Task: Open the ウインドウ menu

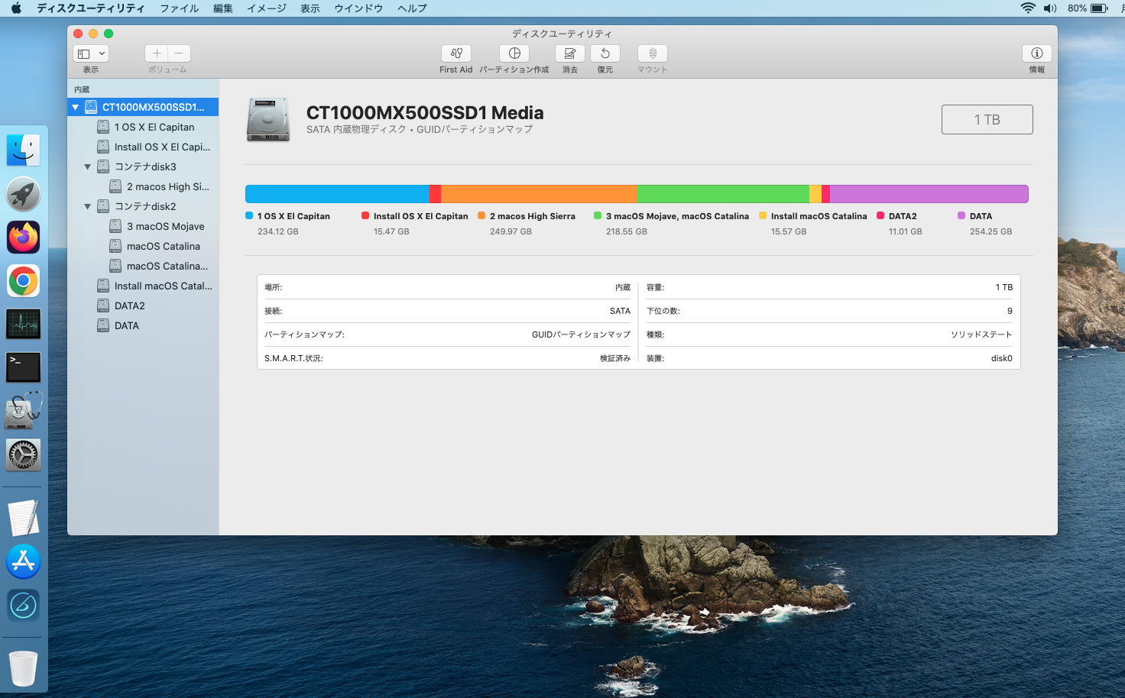Action: click(358, 8)
